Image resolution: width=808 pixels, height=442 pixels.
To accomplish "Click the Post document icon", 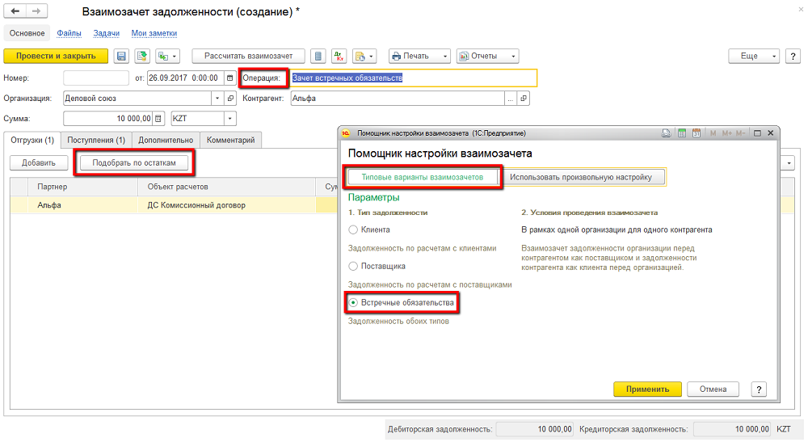I will point(142,57).
